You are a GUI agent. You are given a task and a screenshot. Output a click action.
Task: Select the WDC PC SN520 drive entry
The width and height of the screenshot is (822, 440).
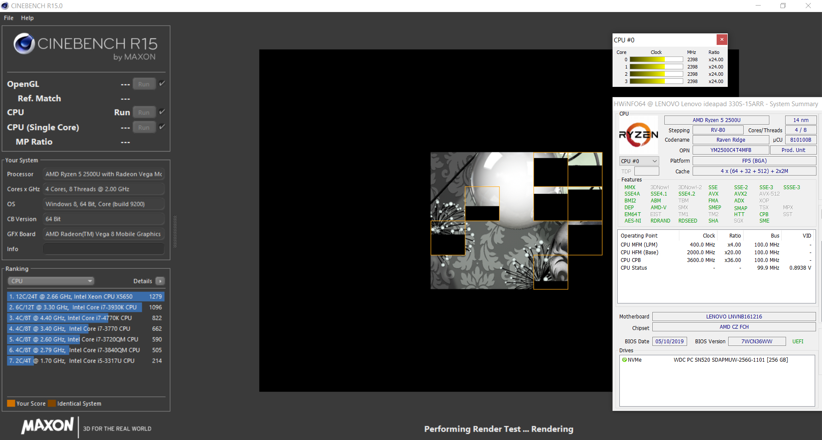point(717,360)
